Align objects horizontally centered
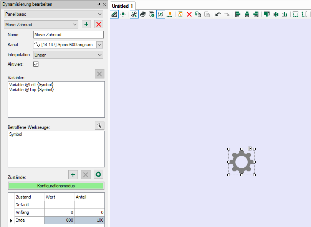Screen dimensions: 311x227 pos(247,14)
